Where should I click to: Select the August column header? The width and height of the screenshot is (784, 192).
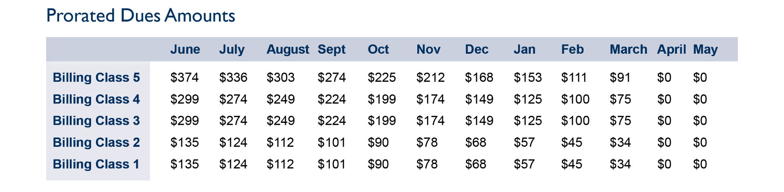[x=288, y=50]
